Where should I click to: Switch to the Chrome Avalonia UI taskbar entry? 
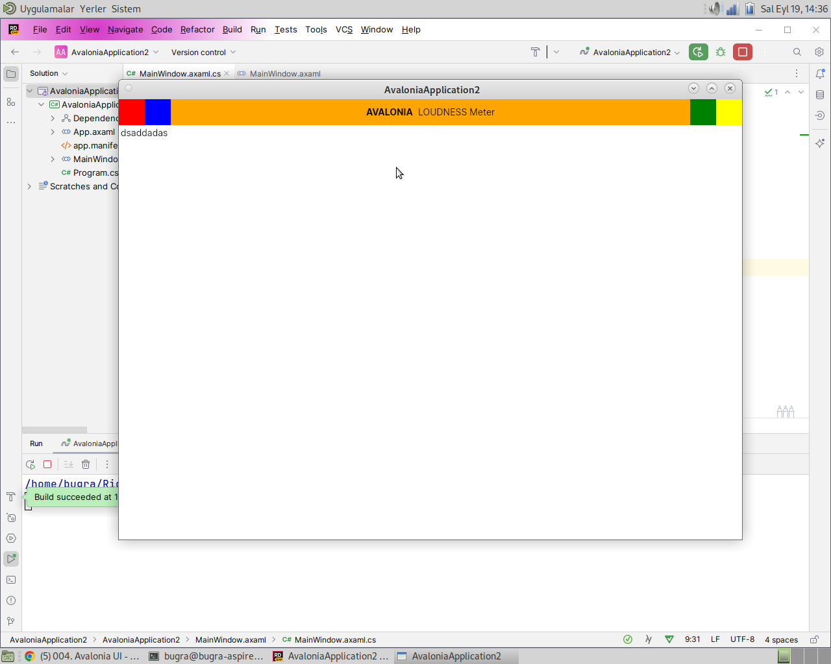point(82,656)
